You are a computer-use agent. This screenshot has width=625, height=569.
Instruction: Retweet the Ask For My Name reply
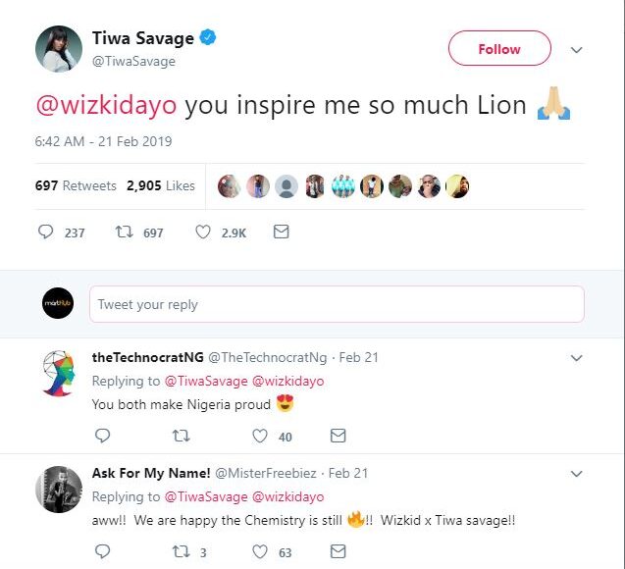pos(180,552)
